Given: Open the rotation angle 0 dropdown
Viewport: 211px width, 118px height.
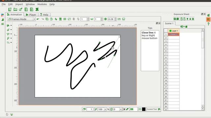Looking at the screenshot, I should (x=121, y=109).
